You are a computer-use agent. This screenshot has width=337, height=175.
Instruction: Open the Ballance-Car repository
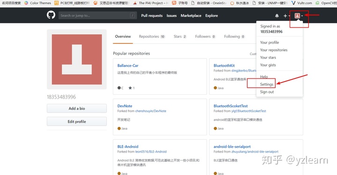pyautogui.click(x=128, y=65)
